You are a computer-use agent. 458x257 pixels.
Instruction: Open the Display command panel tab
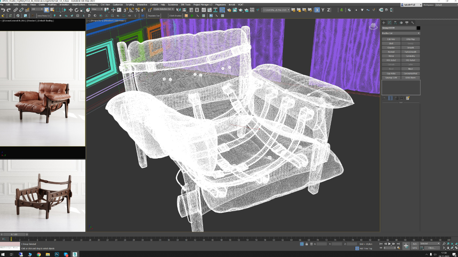click(x=407, y=23)
